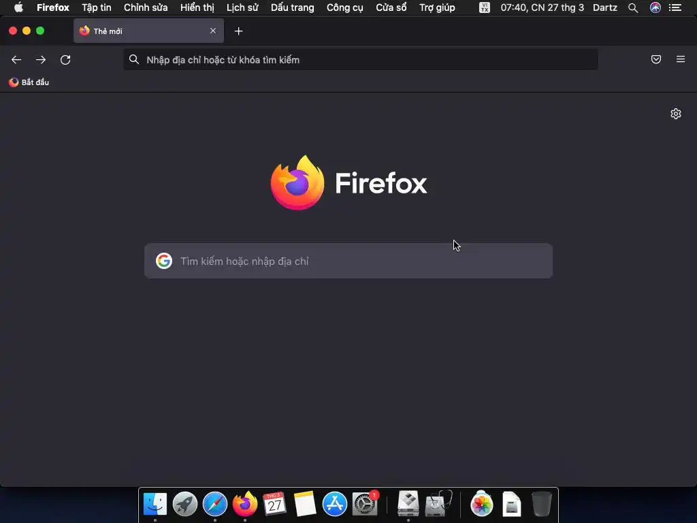Click the date and time in menu bar
Image resolution: width=697 pixels, height=523 pixels.
[x=542, y=7]
